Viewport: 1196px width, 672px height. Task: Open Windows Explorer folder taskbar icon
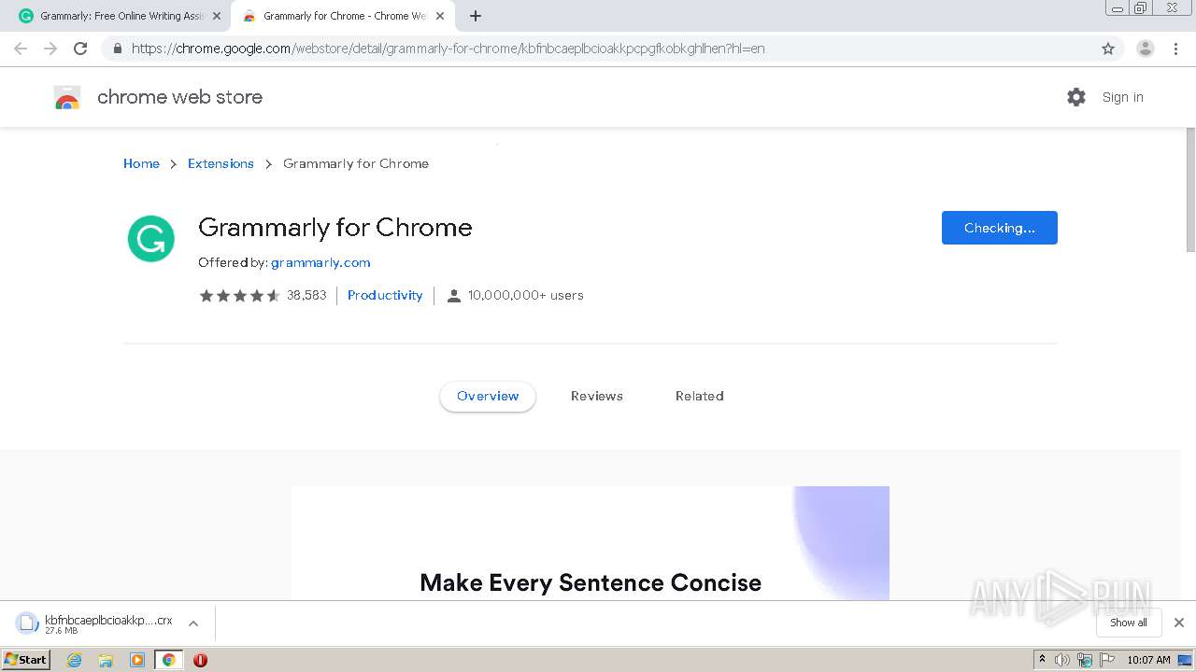tap(106, 660)
